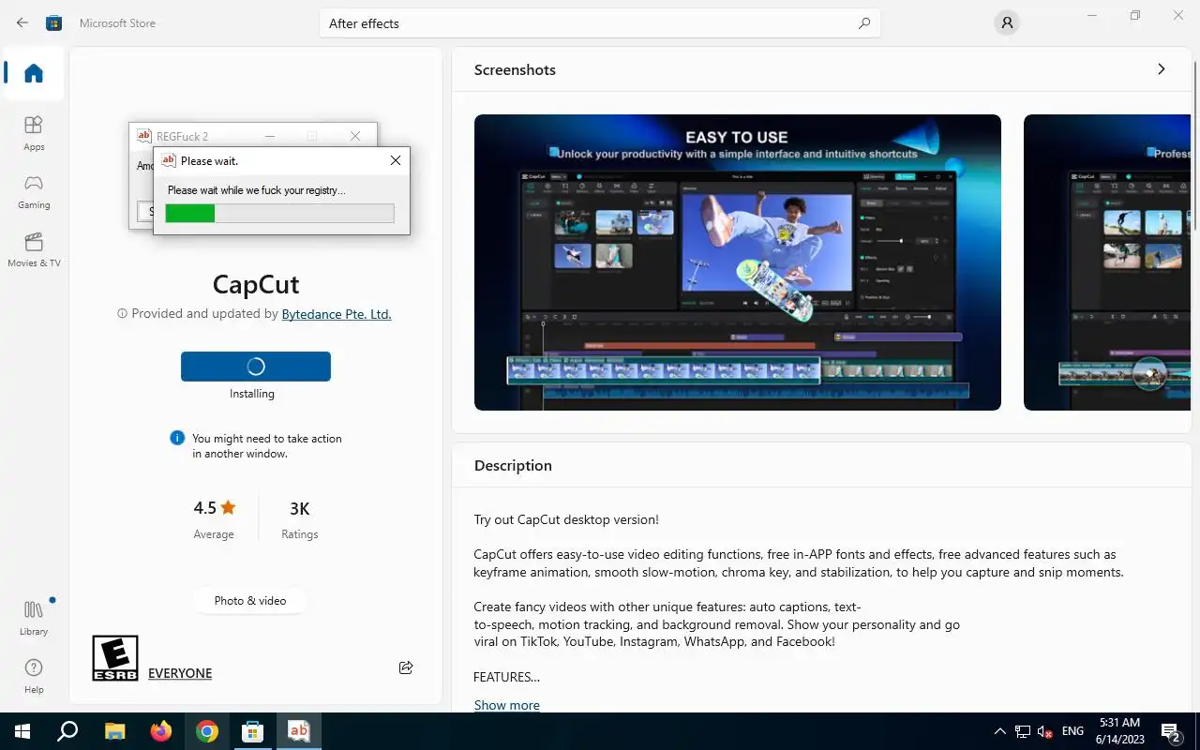Click the Photo & video category button
Image resolution: width=1200 pixels, height=750 pixels.
(250, 600)
